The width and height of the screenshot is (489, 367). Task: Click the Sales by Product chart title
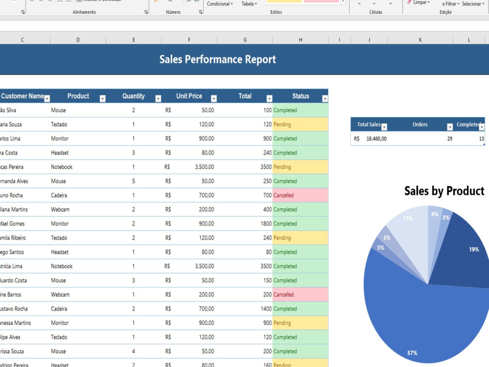tap(444, 191)
